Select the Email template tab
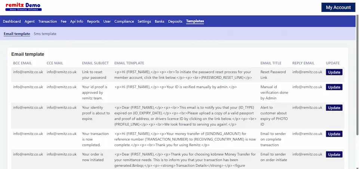This screenshot has height=169, width=359. [x=17, y=34]
